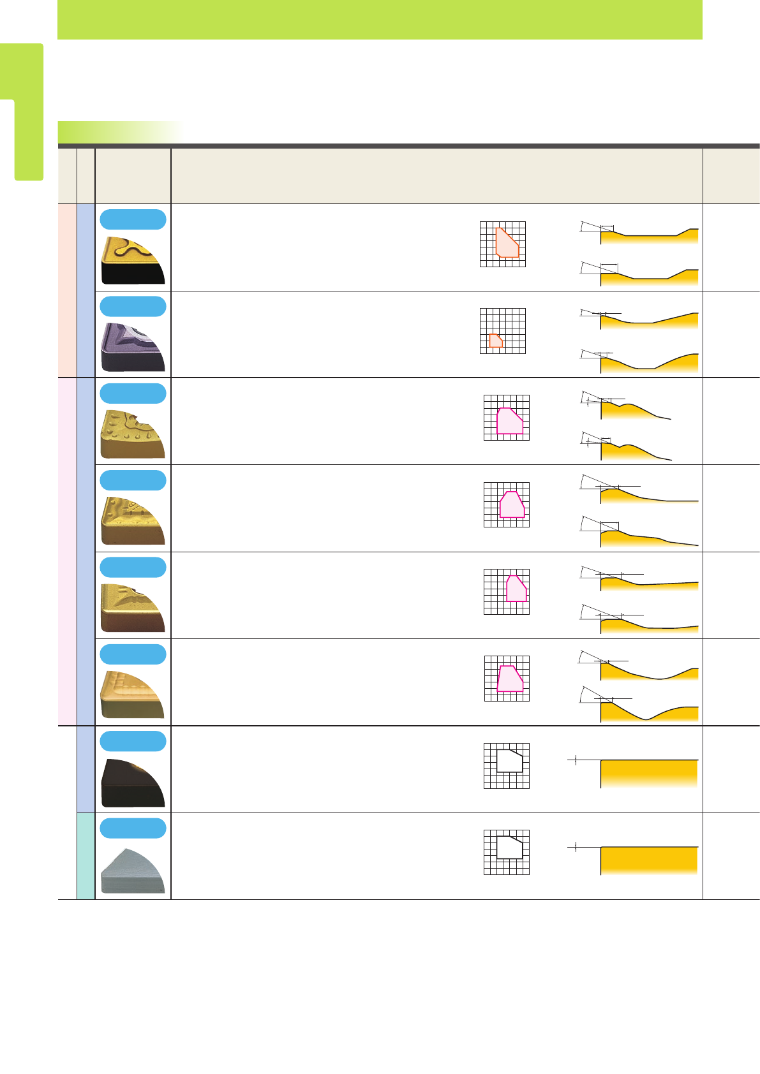Click the gold insert with dimpled chipbreaker
Screen dimensions: 760x1074
point(133,434)
